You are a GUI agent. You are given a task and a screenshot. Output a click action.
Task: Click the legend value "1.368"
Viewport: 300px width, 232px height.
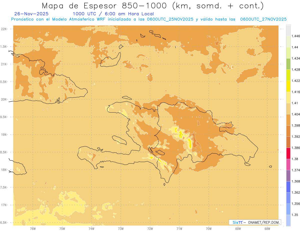point(295,181)
